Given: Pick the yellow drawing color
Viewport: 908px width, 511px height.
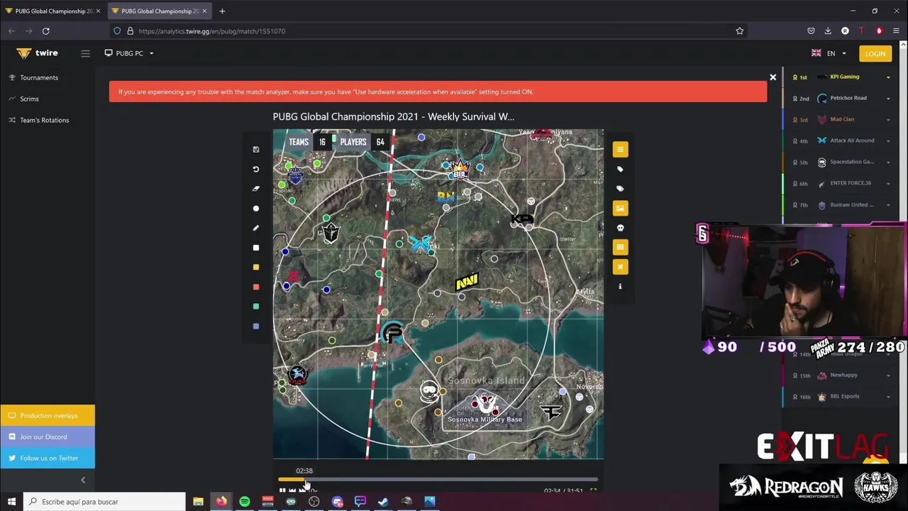Looking at the screenshot, I should (x=256, y=268).
